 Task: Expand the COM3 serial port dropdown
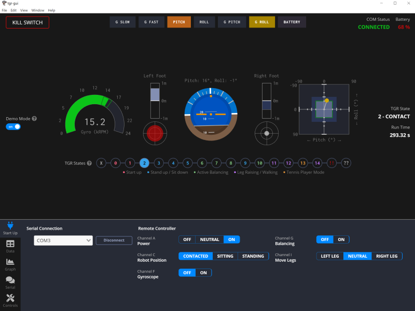point(63,241)
